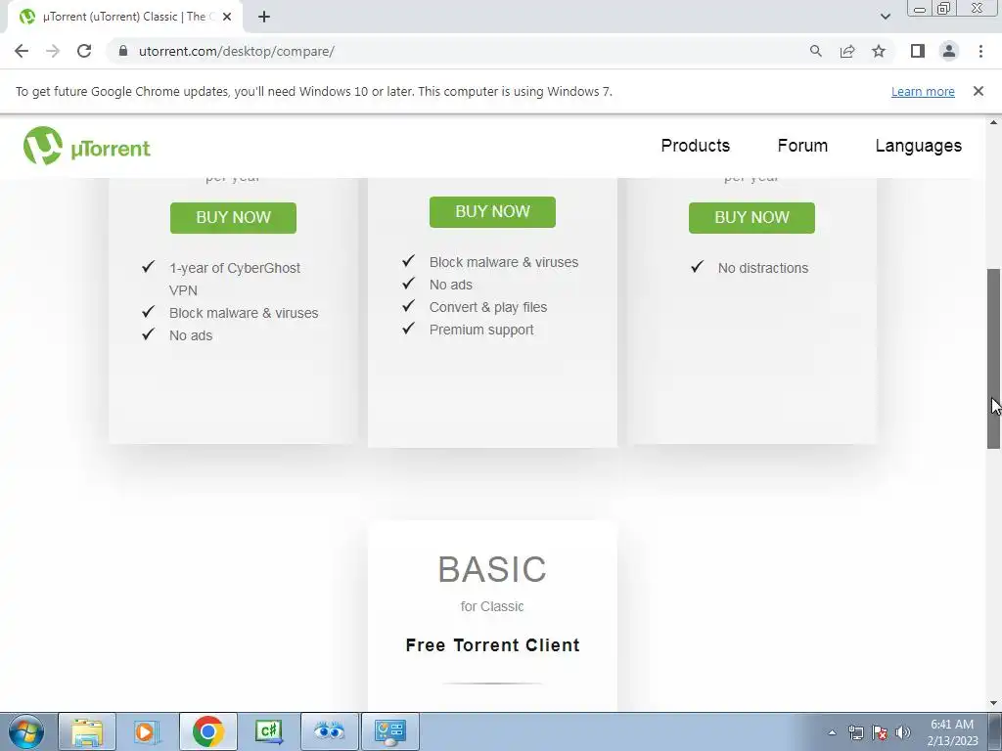Click the '1-year of CyberGhost VPN' text

(235, 279)
